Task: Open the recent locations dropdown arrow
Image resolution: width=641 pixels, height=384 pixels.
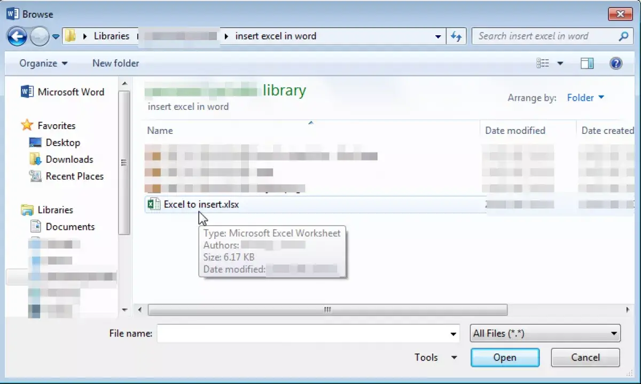Action: pos(56,37)
